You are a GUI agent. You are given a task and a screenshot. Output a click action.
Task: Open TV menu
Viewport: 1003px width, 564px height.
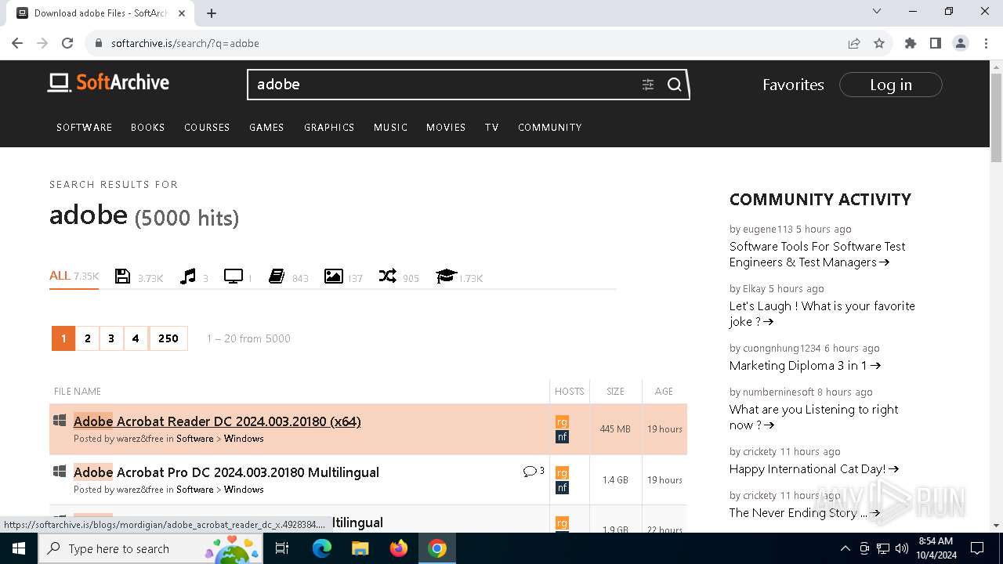[x=492, y=127]
